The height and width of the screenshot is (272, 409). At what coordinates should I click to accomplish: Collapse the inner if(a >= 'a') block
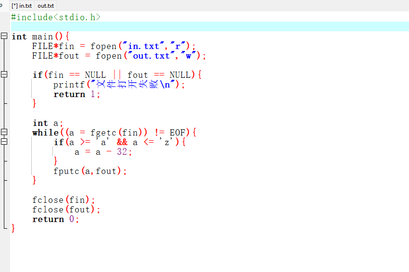click(4, 142)
